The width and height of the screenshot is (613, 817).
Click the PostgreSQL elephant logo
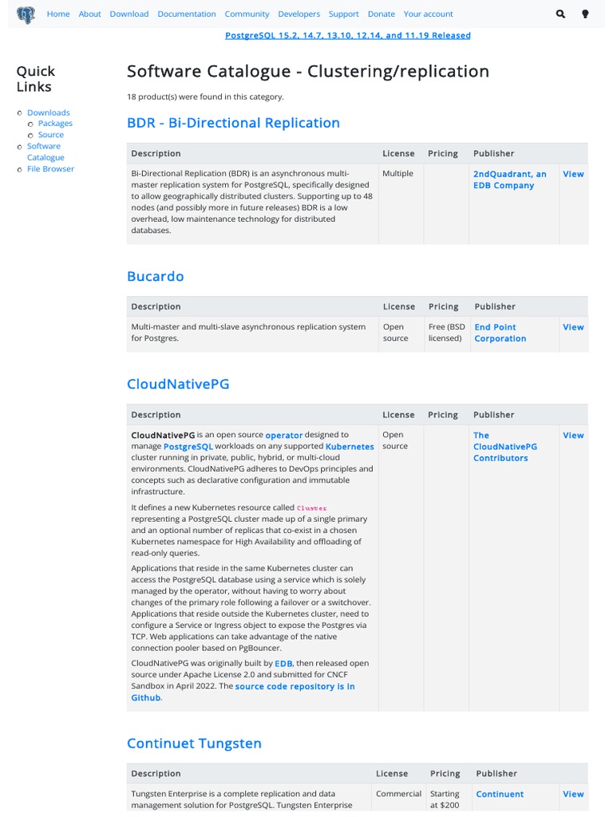26,14
